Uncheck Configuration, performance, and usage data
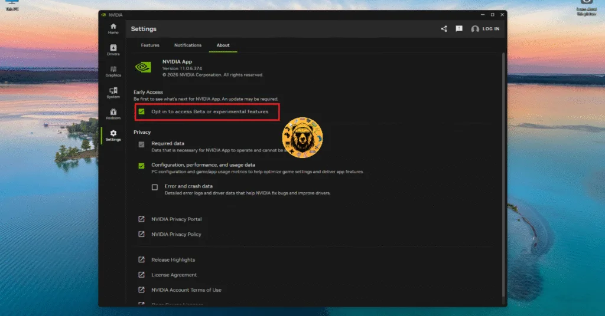The width and height of the screenshot is (605, 316). click(x=142, y=166)
